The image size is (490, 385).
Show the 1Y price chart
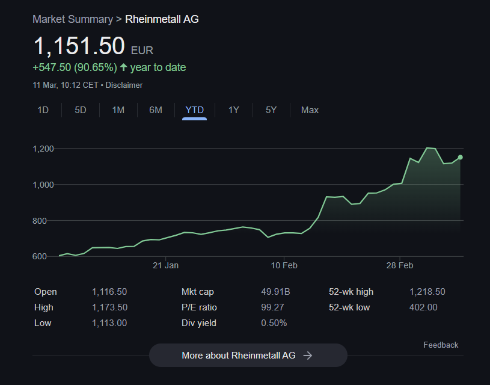pyautogui.click(x=233, y=110)
